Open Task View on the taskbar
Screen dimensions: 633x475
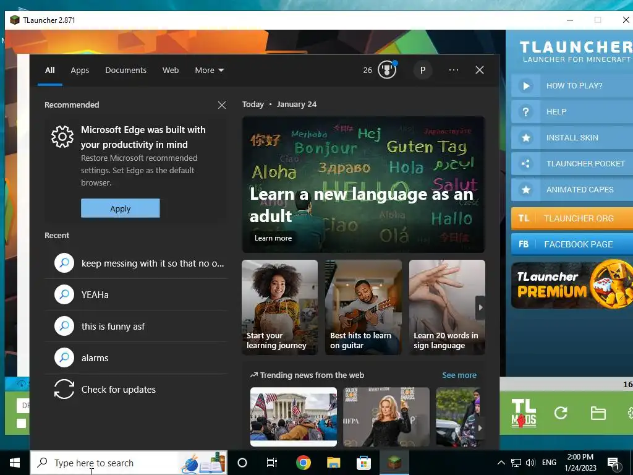(x=272, y=463)
